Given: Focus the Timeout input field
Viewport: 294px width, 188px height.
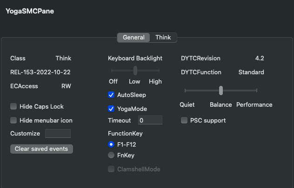Looking at the screenshot, I should (150, 120).
